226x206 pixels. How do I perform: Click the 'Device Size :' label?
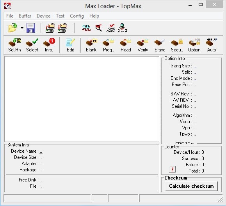point(27,157)
